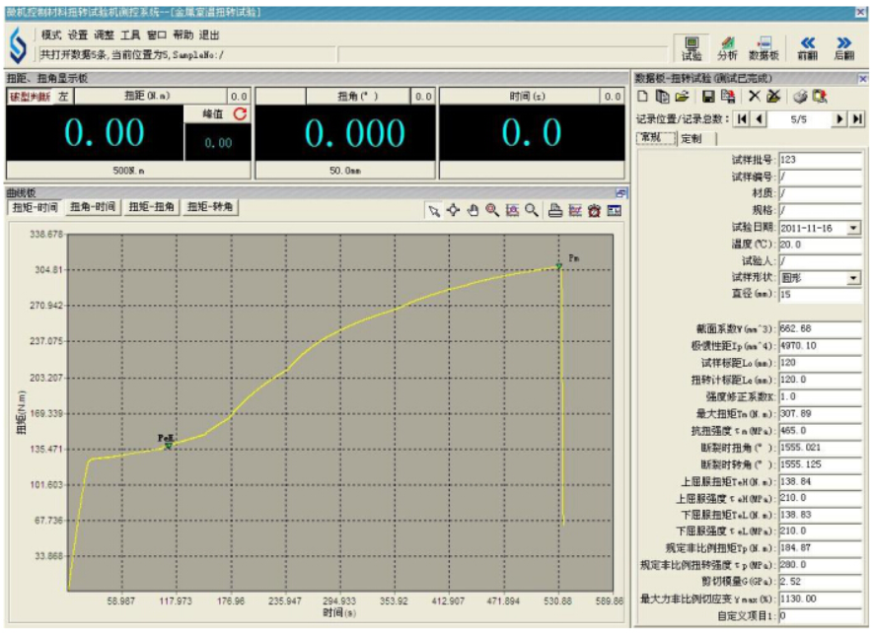Click the 试样标距Lo field showing 120
The image size is (874, 636).
click(820, 363)
